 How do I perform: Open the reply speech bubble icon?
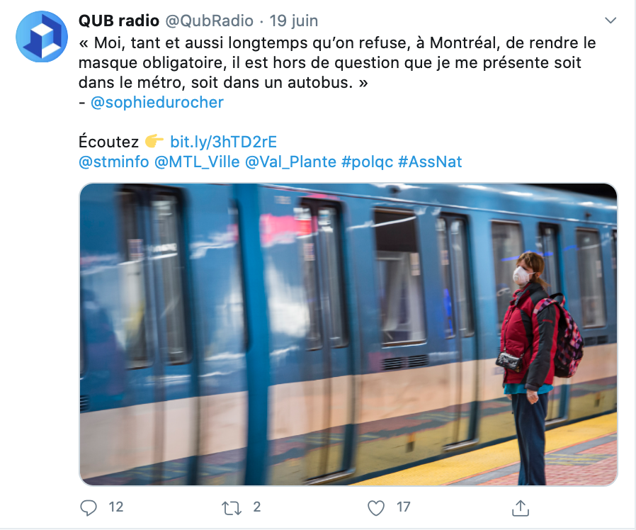pos(89,507)
